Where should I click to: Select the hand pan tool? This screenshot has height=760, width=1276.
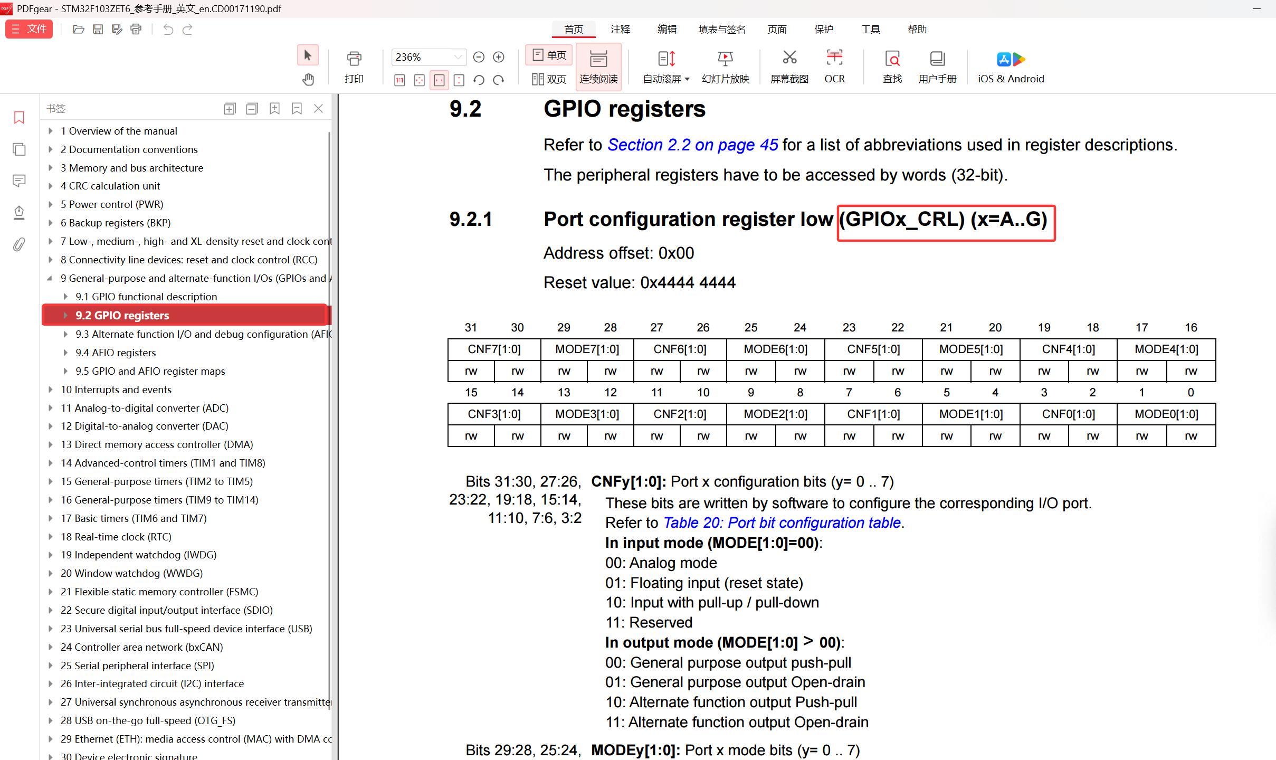tap(308, 79)
